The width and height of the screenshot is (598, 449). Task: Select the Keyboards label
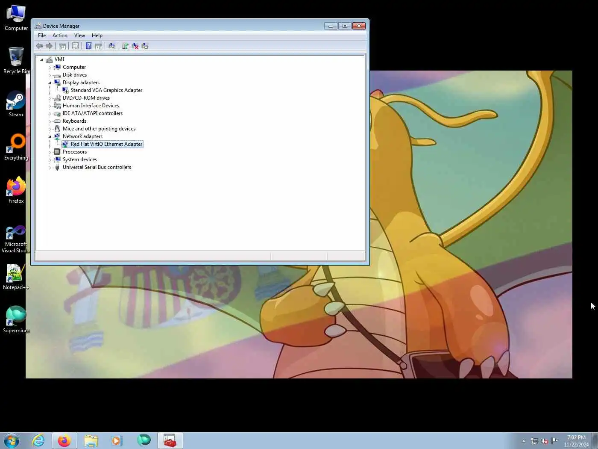coord(74,121)
